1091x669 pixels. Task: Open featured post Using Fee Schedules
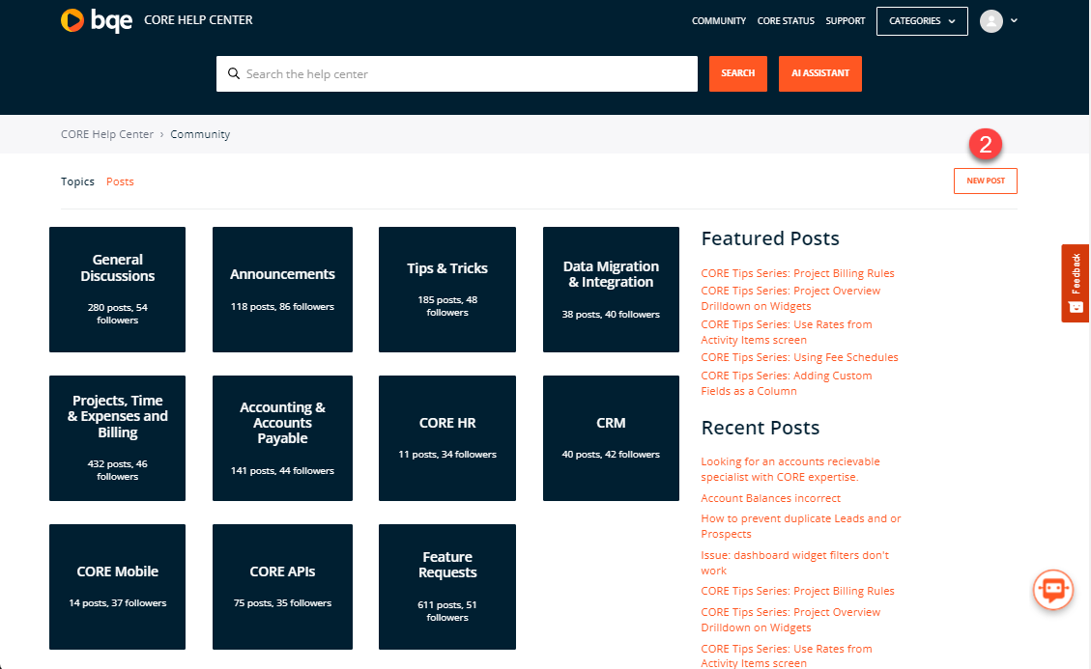coord(799,357)
